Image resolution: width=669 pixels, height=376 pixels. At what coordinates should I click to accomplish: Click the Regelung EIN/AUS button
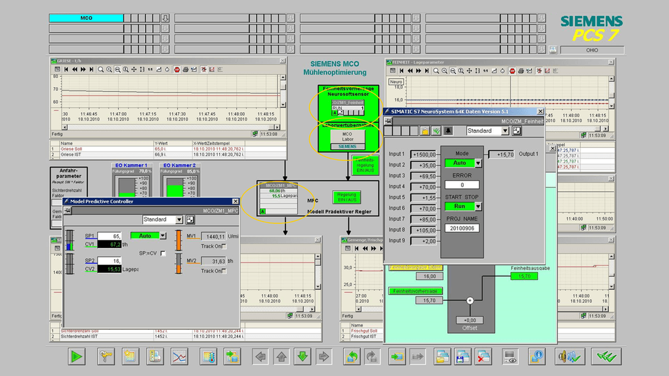click(x=347, y=197)
